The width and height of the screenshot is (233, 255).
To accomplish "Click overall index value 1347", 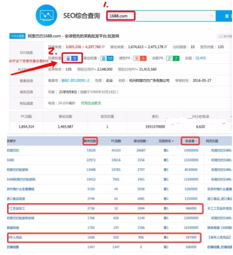I will 91,247.
